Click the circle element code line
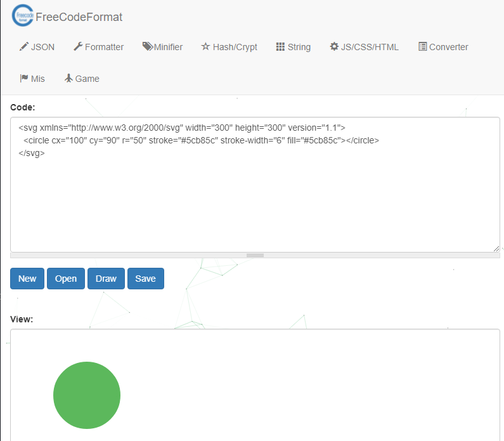This screenshot has height=441, width=504. click(x=201, y=141)
